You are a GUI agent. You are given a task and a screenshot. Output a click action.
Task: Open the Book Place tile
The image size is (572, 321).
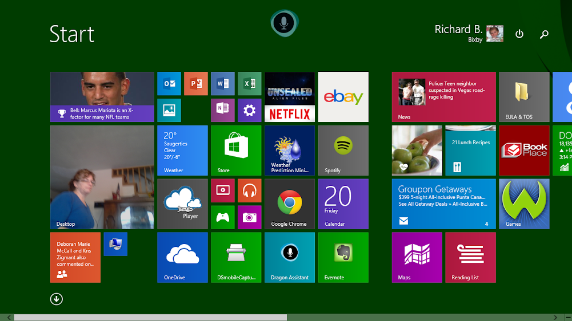[x=524, y=151]
